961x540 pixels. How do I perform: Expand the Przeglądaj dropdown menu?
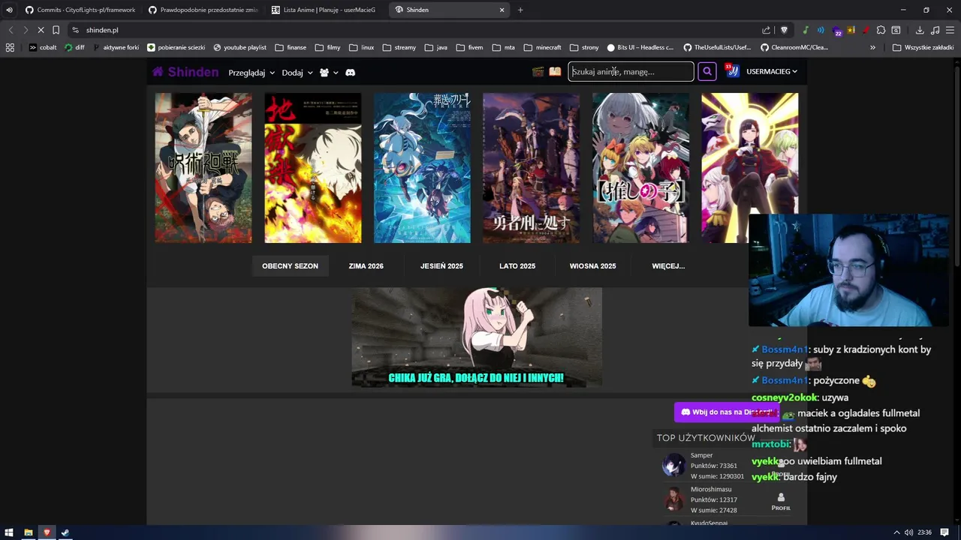coord(252,73)
